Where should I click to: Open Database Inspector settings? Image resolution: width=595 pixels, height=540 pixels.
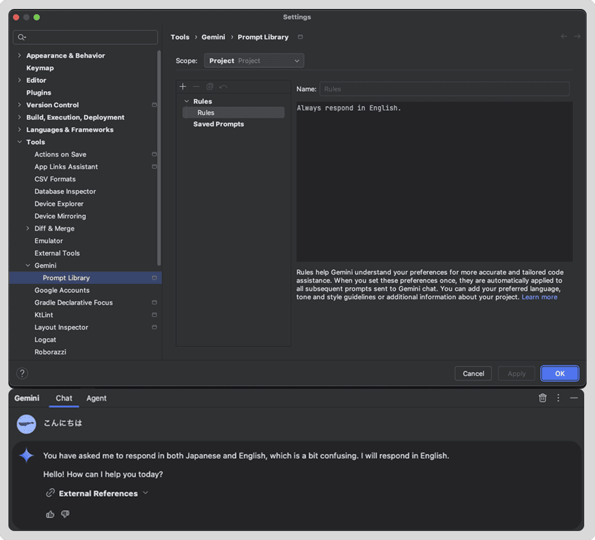click(66, 191)
